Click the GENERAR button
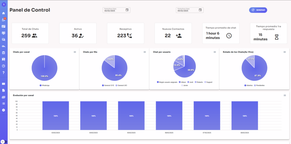 (x=258, y=10)
